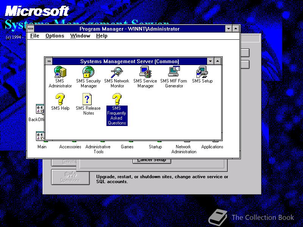303x227 pixels.
Task: Click the SMS Setup icon
Action: (x=202, y=72)
